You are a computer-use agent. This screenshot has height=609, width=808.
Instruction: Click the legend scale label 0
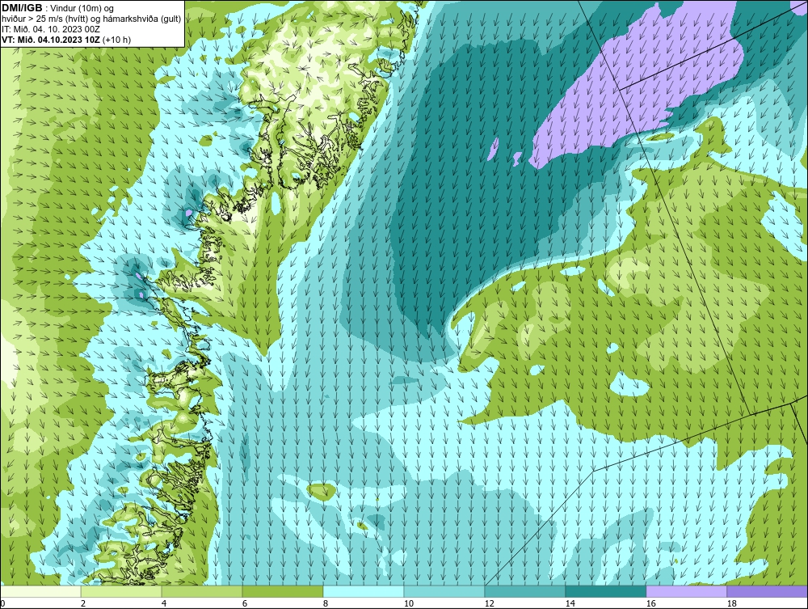2,603
